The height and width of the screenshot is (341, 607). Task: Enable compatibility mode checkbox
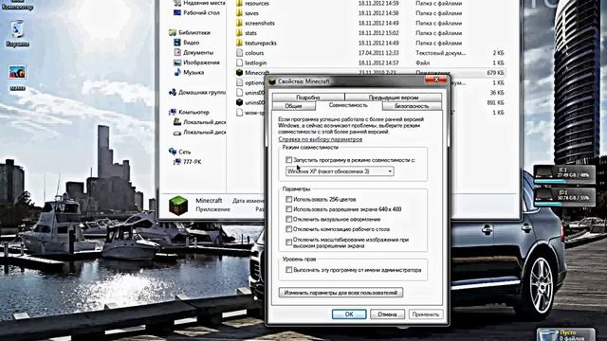288,160
